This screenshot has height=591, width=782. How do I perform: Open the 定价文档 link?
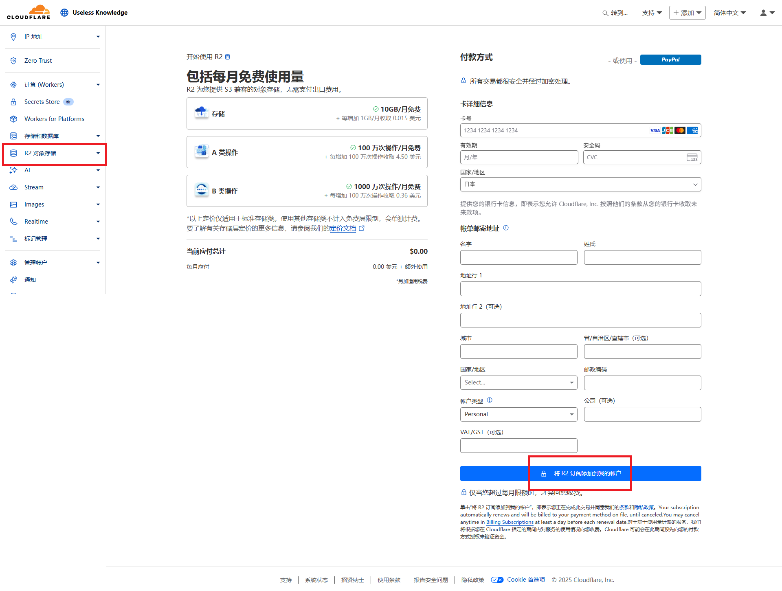pyautogui.click(x=343, y=228)
